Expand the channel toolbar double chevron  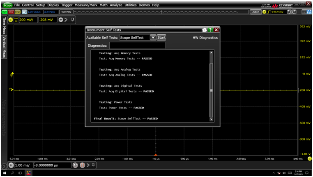pyautogui.click(x=66, y=20)
